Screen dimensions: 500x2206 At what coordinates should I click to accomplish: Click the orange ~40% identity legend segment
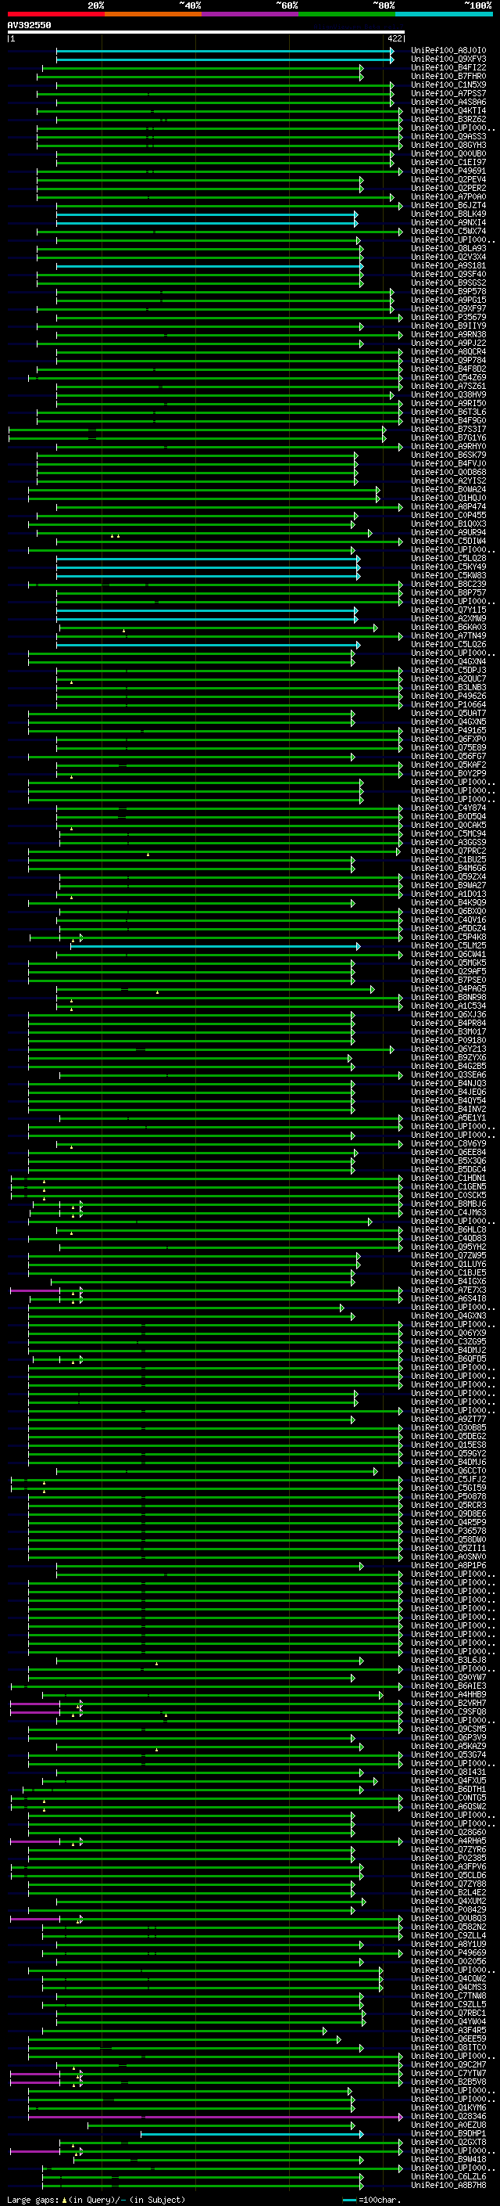click(153, 14)
